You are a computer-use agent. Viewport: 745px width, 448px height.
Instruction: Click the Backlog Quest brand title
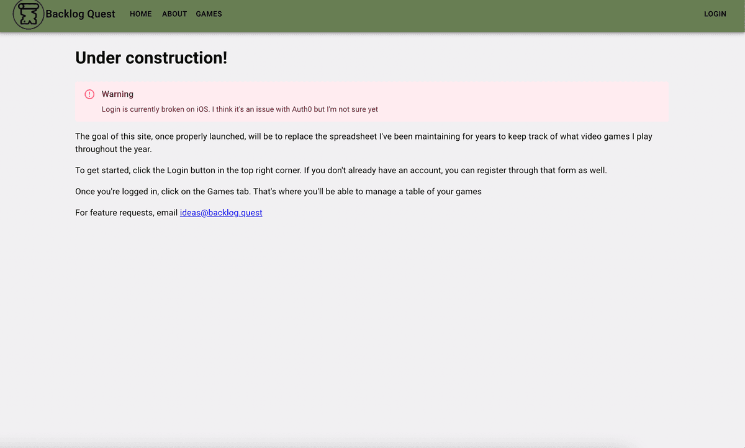pyautogui.click(x=80, y=14)
